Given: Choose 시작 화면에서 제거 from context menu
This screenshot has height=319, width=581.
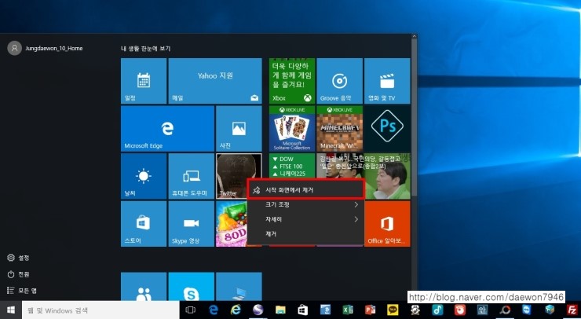Looking at the screenshot, I should [306, 190].
